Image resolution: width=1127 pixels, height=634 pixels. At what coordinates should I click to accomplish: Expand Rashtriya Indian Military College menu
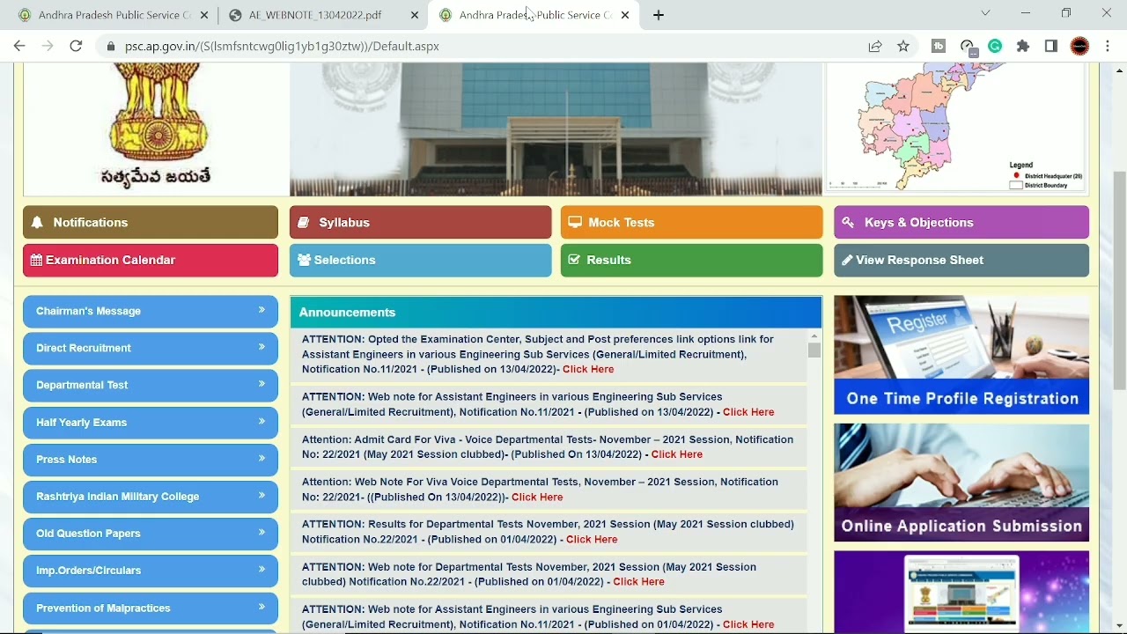tap(151, 497)
